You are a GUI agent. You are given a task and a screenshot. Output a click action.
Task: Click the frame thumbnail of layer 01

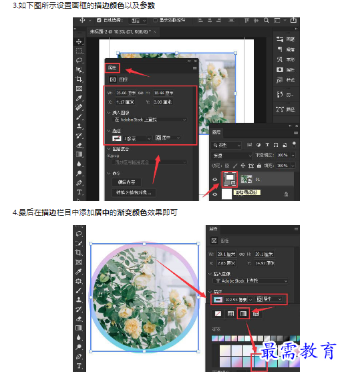coord(230,179)
